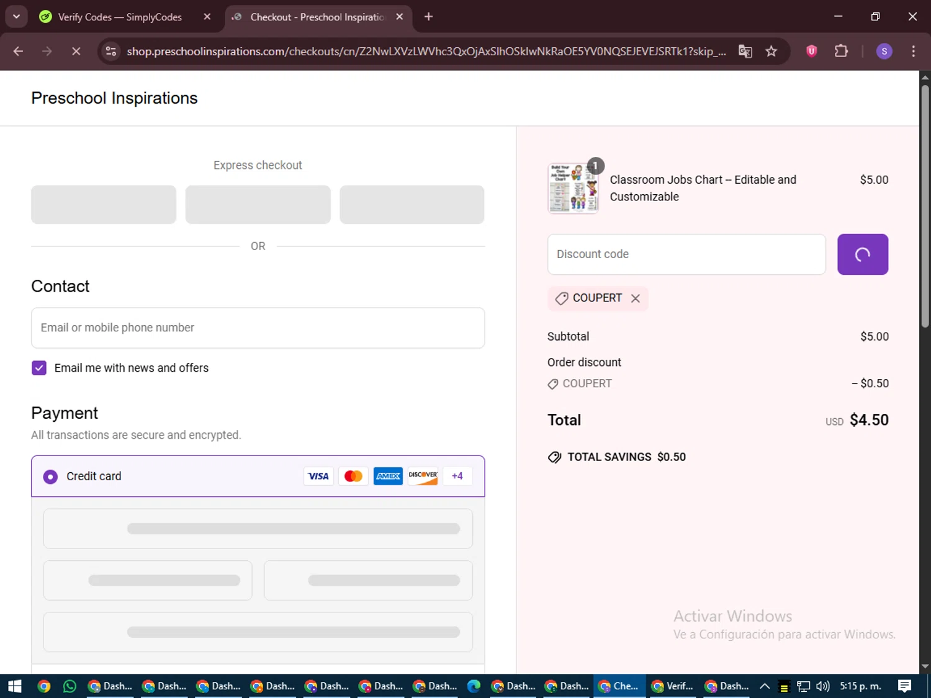This screenshot has width=931, height=698.
Task: Click the browser forward arrow
Action: [x=47, y=51]
